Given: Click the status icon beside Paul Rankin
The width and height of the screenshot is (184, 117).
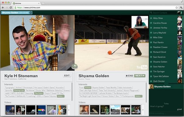Looking at the screenshot, I should click(x=151, y=42).
